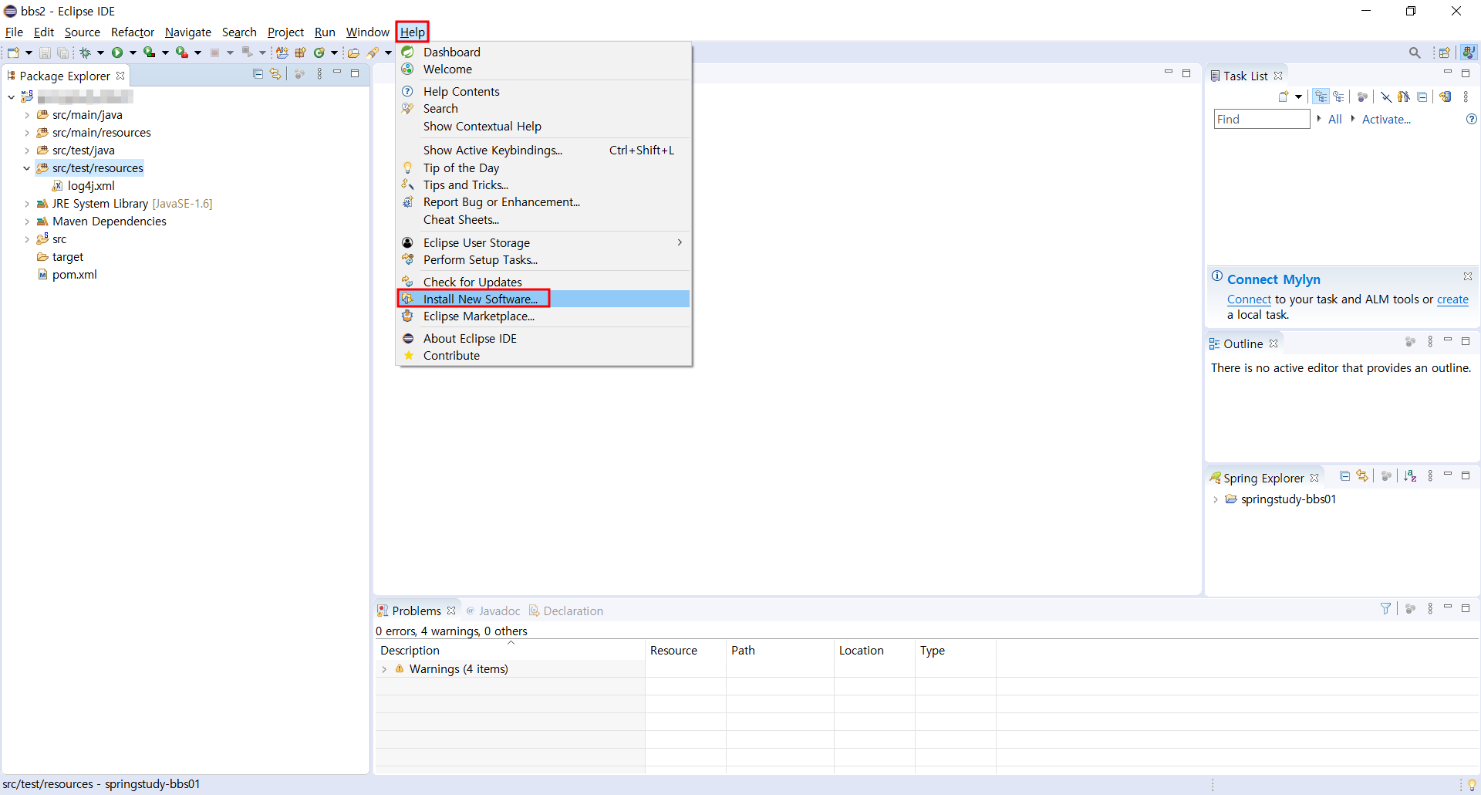Click the New Java Class icon
The width and height of the screenshot is (1481, 795).
319,52
